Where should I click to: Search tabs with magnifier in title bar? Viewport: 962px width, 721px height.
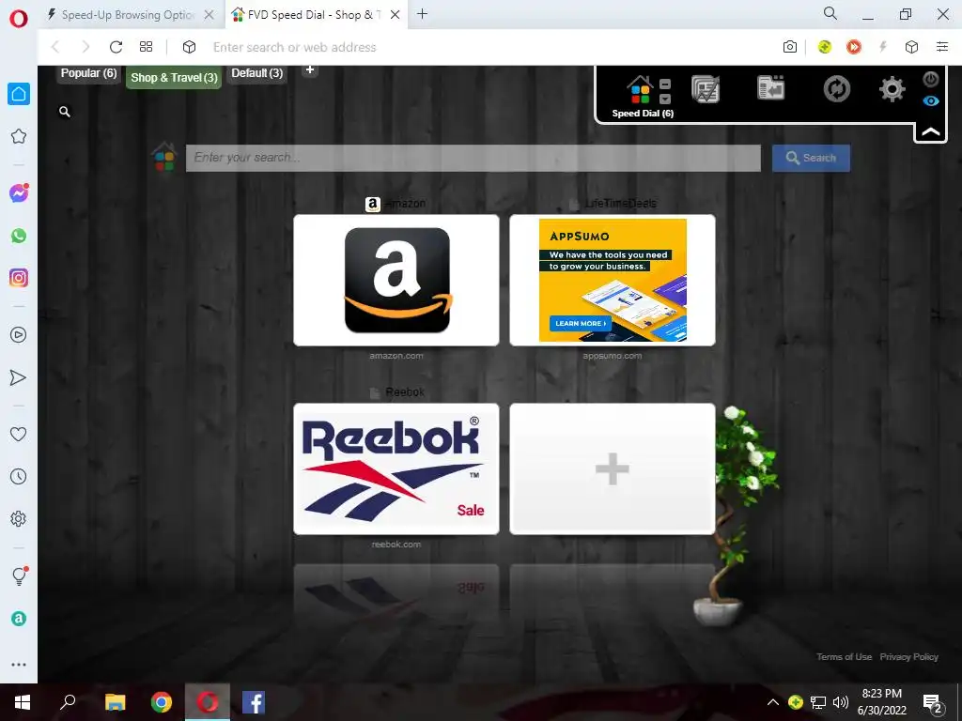pos(830,13)
